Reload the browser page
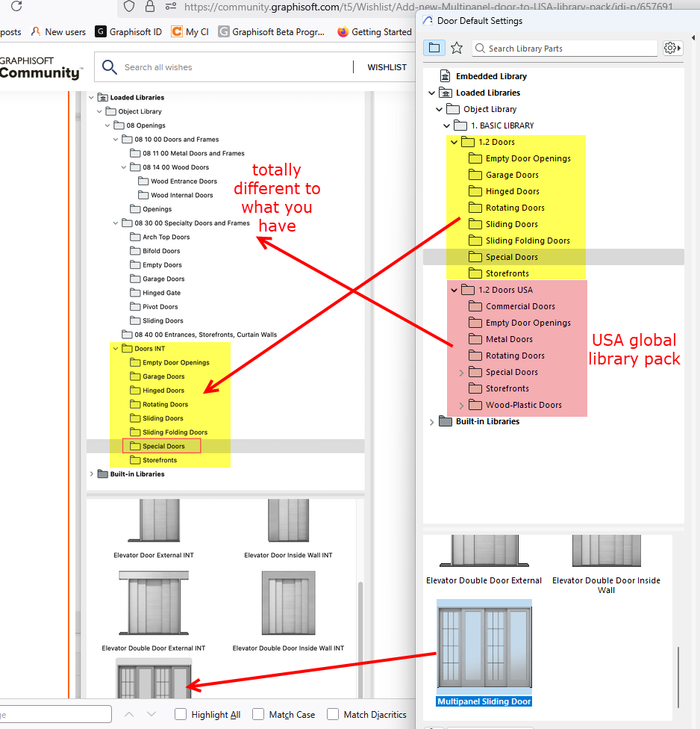The height and width of the screenshot is (729, 700). (x=16, y=6)
